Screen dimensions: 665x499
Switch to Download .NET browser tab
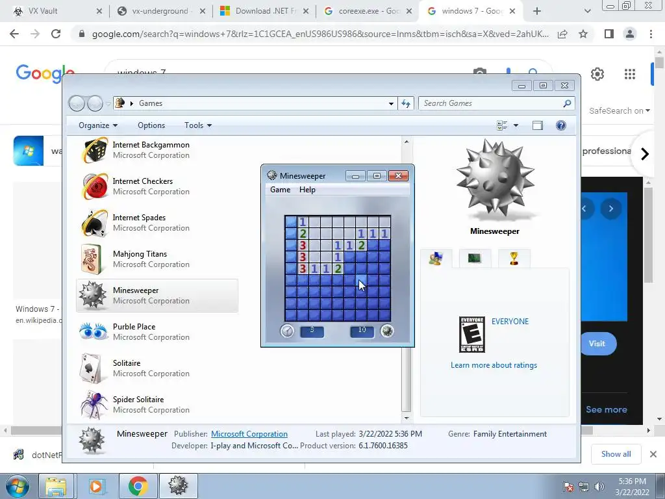click(x=265, y=11)
